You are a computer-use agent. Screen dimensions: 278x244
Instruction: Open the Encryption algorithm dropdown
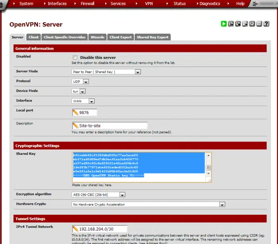coord(122,195)
